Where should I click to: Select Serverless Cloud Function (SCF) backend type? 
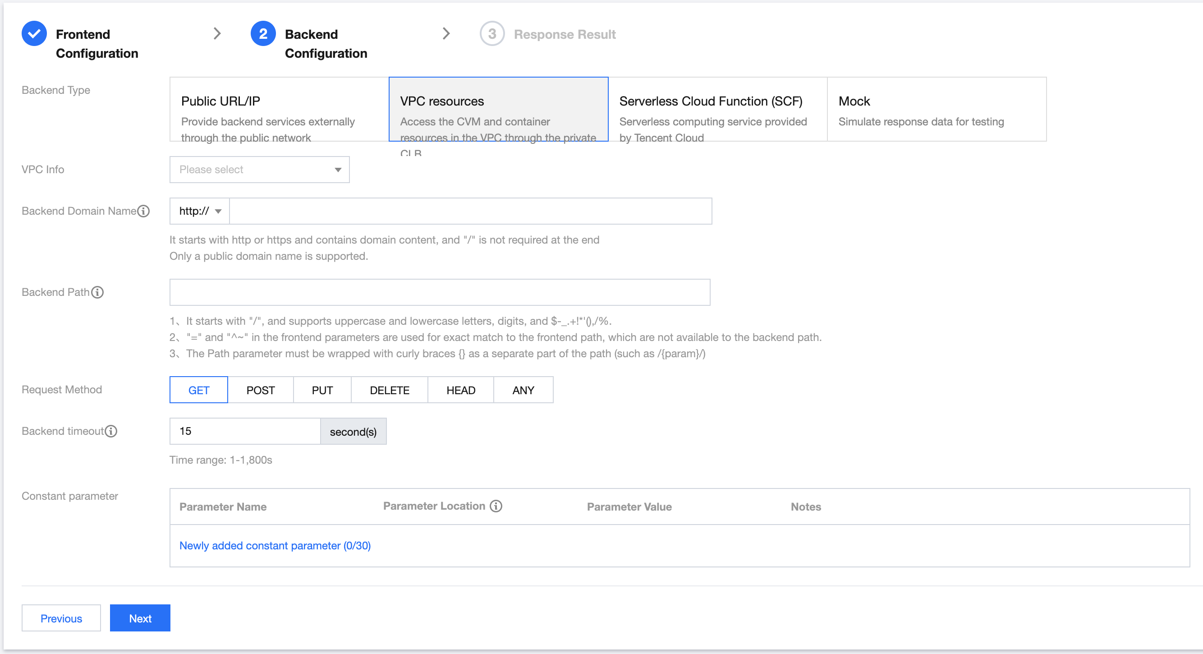coord(717,109)
